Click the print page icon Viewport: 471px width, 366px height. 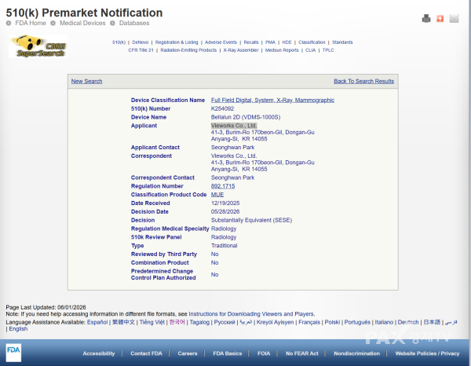(426, 19)
